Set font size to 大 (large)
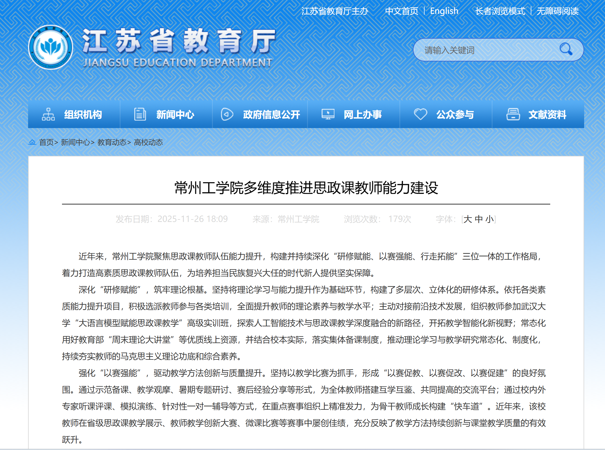The height and width of the screenshot is (450, 605). 468,219
